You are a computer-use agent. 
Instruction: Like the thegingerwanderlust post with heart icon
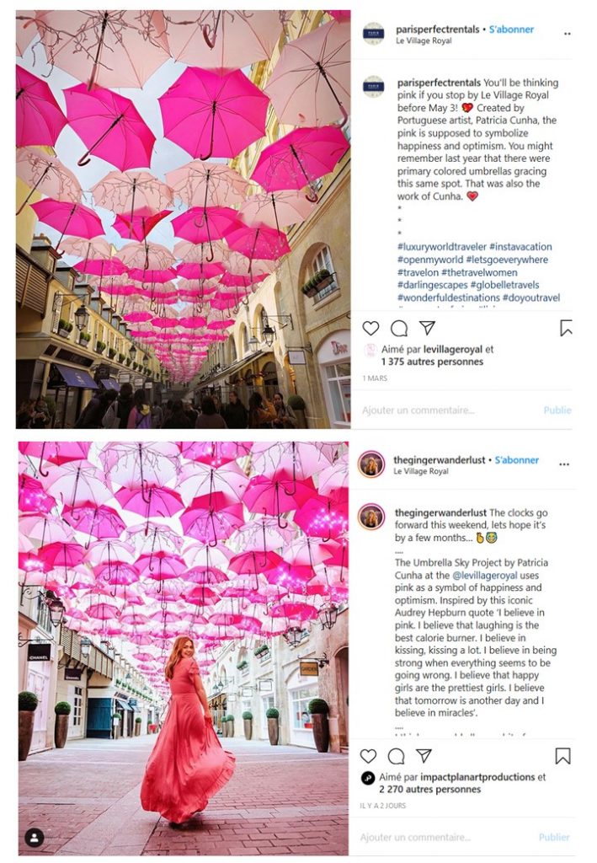point(368,756)
